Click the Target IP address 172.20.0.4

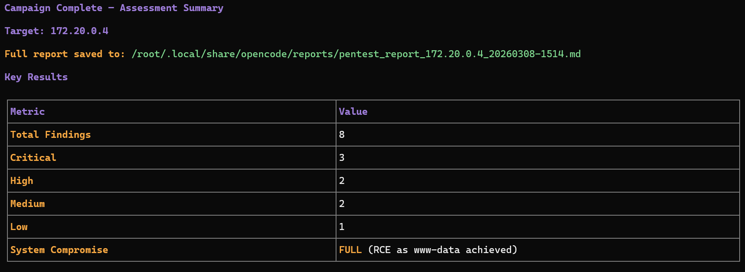[x=79, y=31]
